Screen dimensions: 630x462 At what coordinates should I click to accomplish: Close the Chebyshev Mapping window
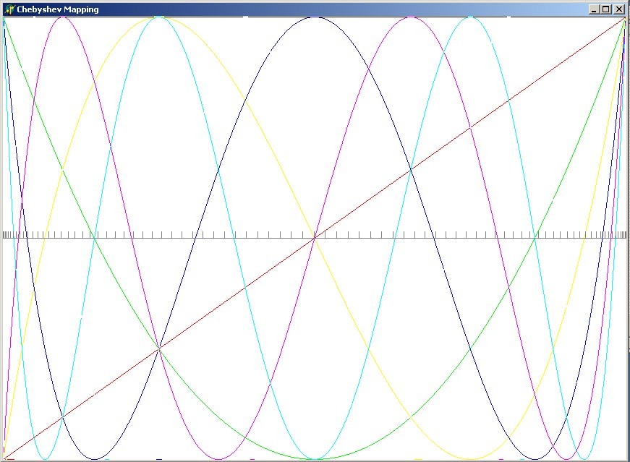pyautogui.click(x=619, y=9)
